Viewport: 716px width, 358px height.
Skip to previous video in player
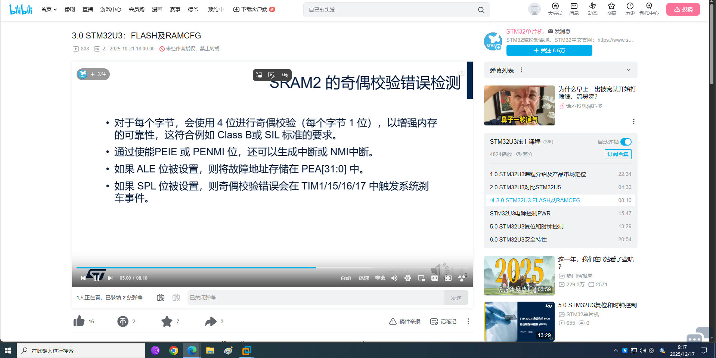point(83,278)
